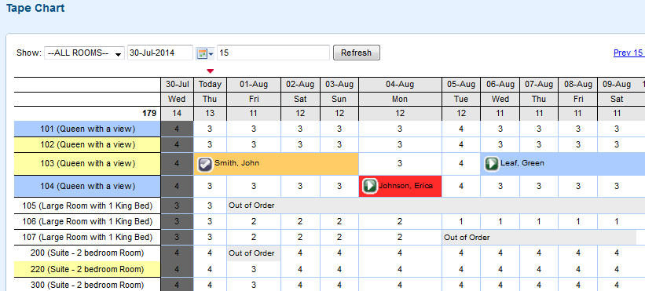Click the 08-Aug column header
The image size is (645, 291).
point(578,85)
